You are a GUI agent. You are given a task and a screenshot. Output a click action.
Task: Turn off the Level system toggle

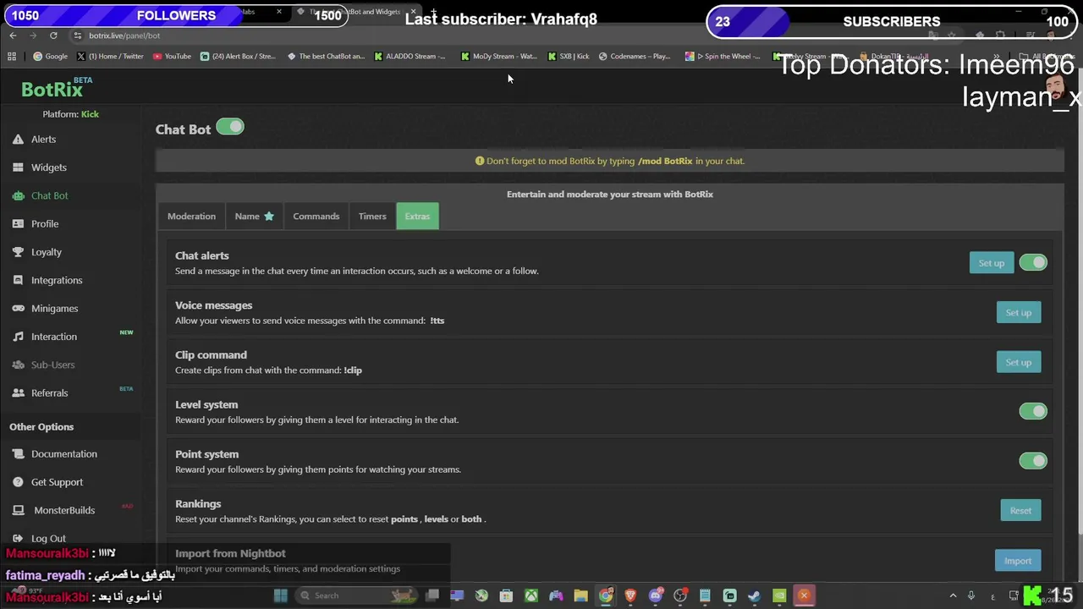point(1033,411)
